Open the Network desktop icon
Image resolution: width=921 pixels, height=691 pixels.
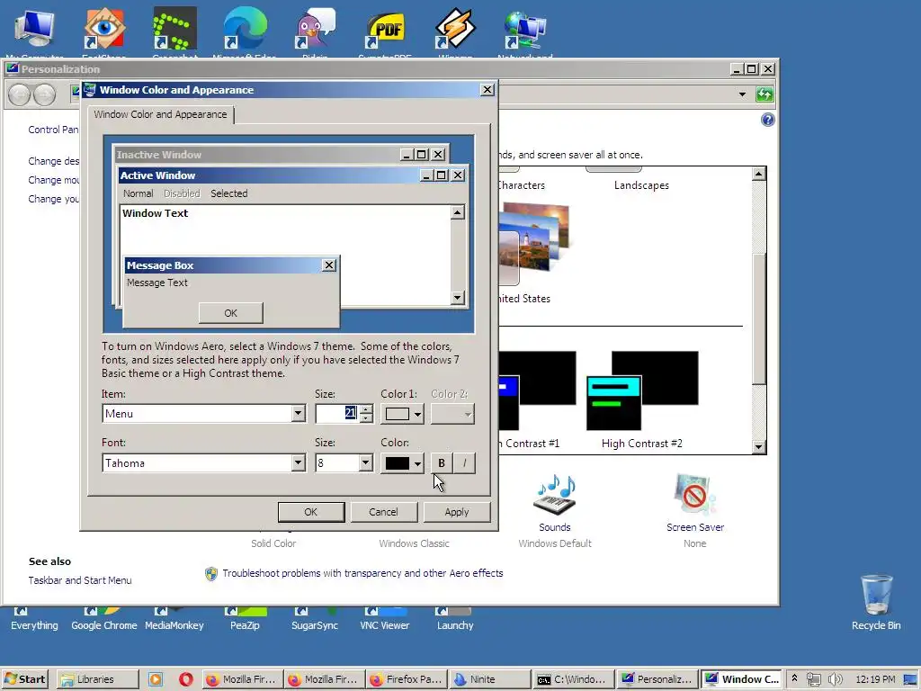(525, 30)
